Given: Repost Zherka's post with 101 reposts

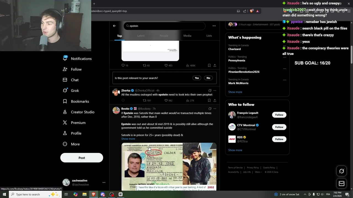Looking at the screenshot, I should pyautogui.click(x=147, y=100).
